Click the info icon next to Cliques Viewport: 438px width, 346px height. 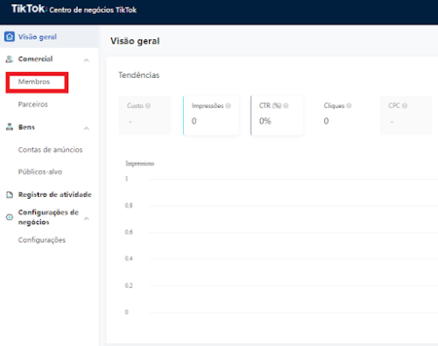coord(349,105)
